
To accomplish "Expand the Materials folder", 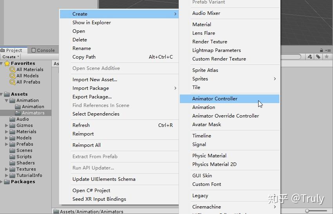I will (x=7, y=132).
